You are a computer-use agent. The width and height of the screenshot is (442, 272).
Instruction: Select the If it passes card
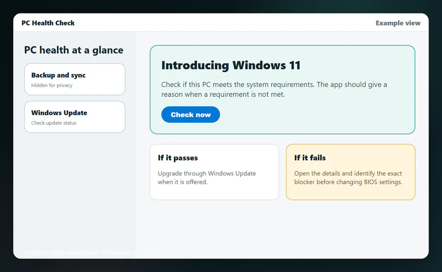pyautogui.click(x=214, y=172)
